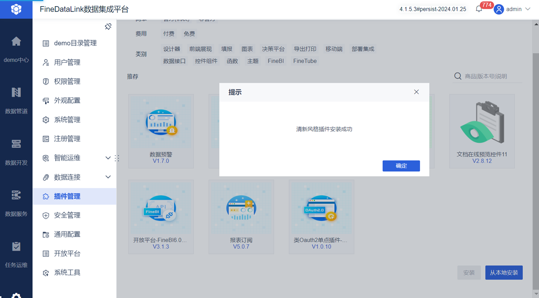Image resolution: width=539 pixels, height=298 pixels.
Task: Open the demo中心 home icon
Action: [x=16, y=41]
